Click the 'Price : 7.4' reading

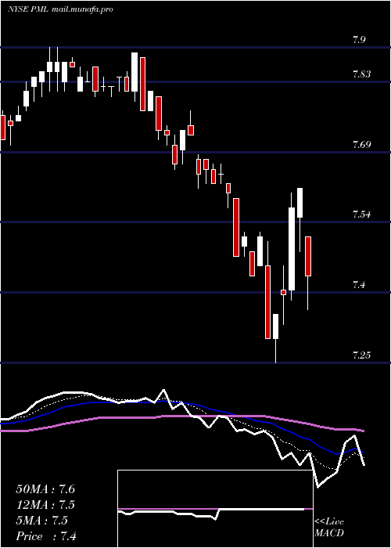pyautogui.click(x=46, y=536)
